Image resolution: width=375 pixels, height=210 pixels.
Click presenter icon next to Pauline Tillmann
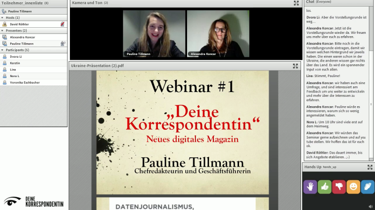click(x=5, y=44)
